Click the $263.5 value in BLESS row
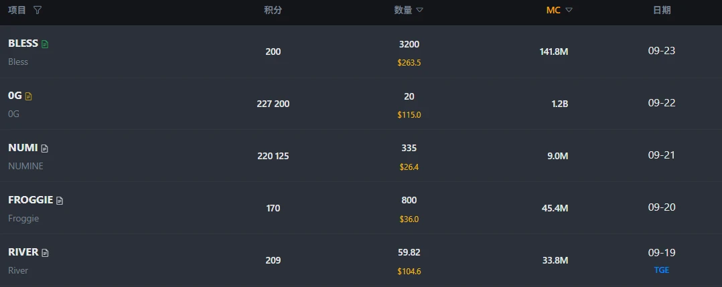The width and height of the screenshot is (722, 287). click(409, 63)
